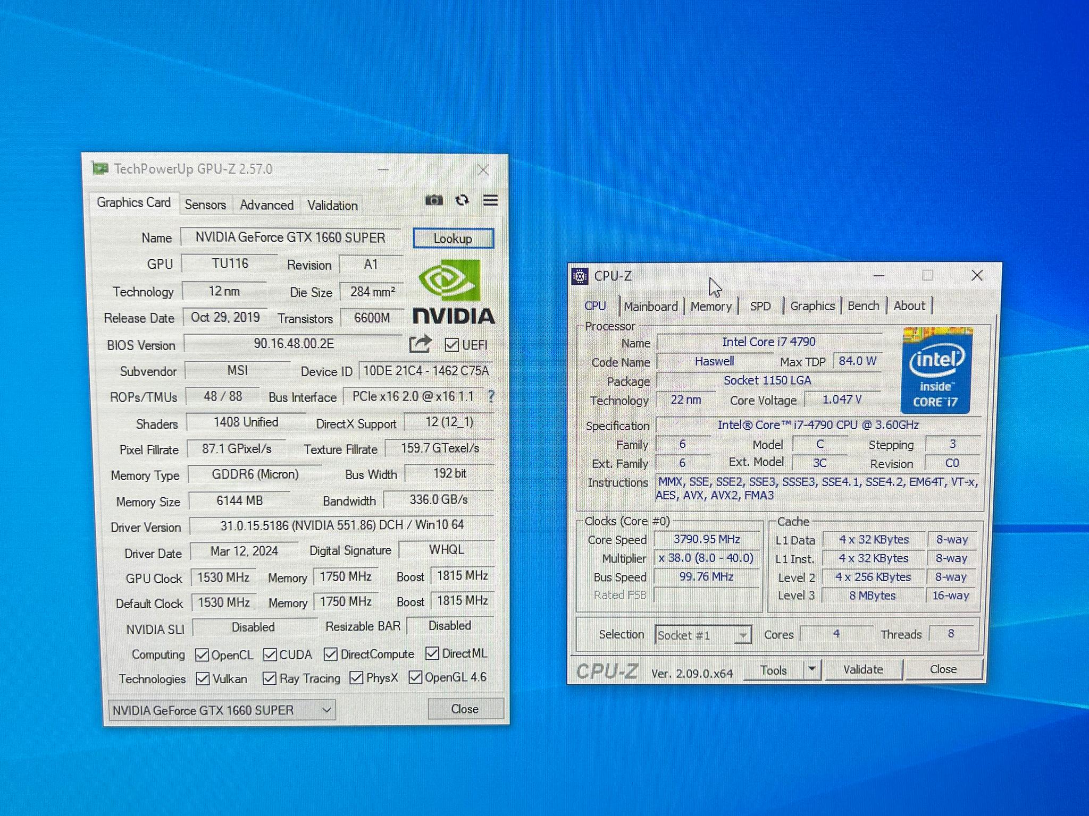
Task: Click the CPU-Z title bar app icon
Action: click(x=580, y=276)
